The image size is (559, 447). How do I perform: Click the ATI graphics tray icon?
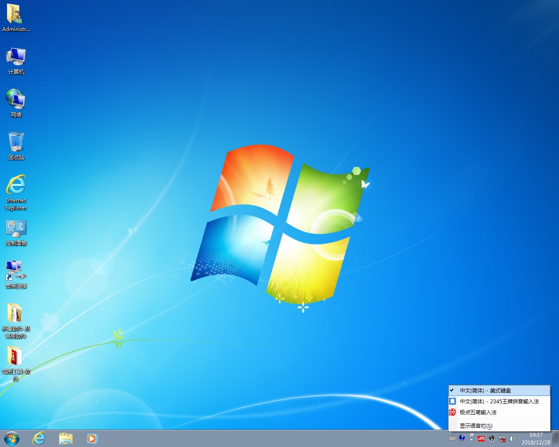[481, 438]
